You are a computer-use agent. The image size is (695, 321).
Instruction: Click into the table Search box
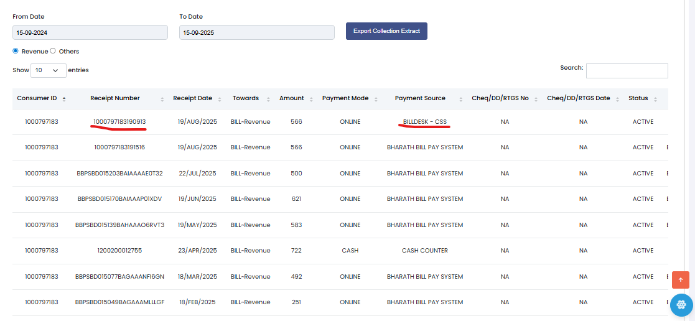(x=627, y=71)
